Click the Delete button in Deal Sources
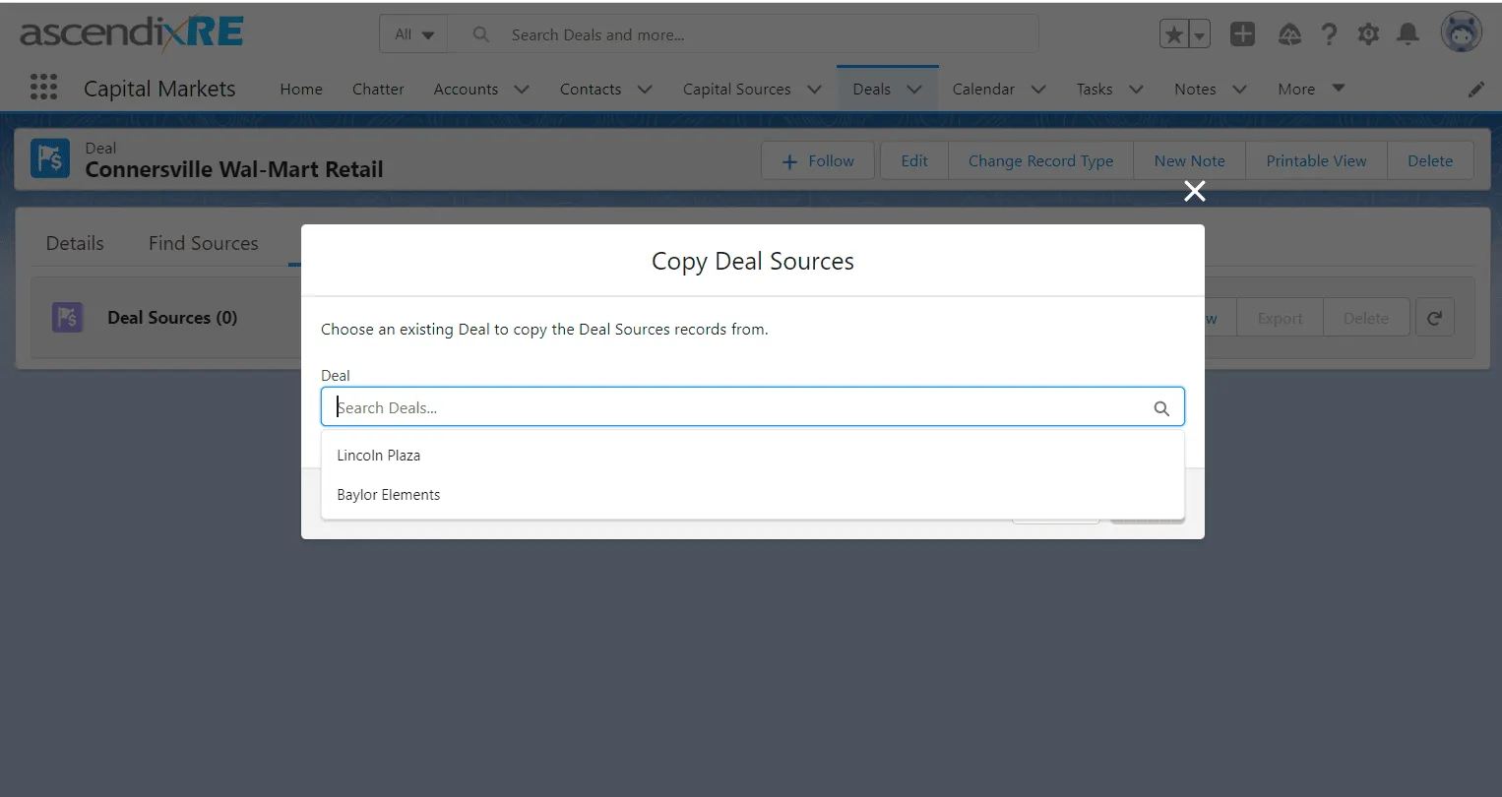 [1366, 318]
